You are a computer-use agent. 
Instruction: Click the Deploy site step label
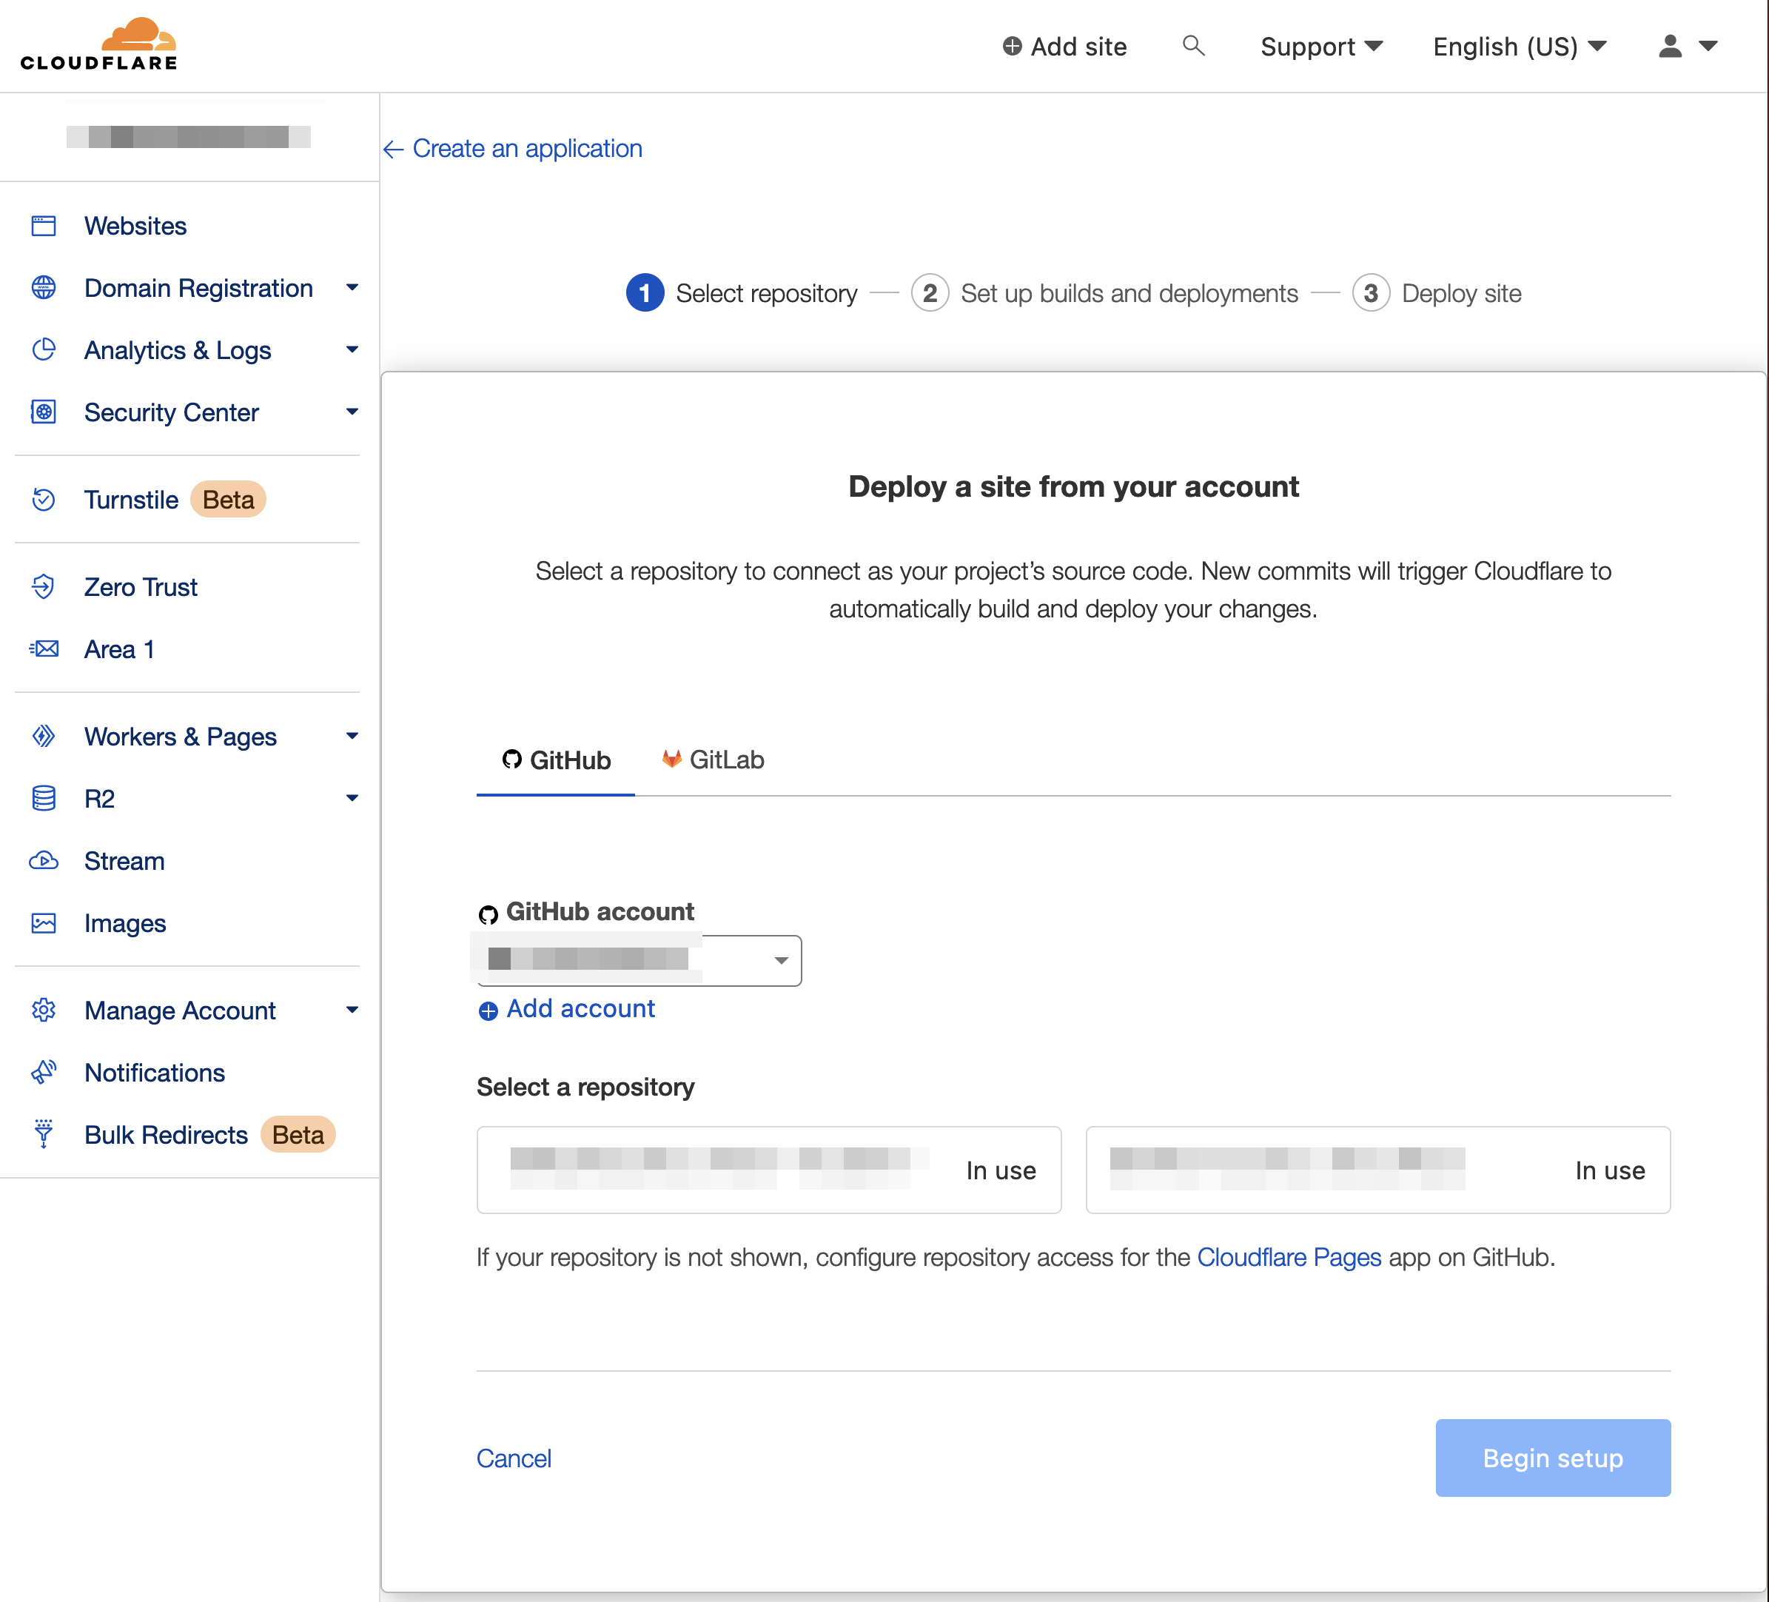tap(1461, 293)
